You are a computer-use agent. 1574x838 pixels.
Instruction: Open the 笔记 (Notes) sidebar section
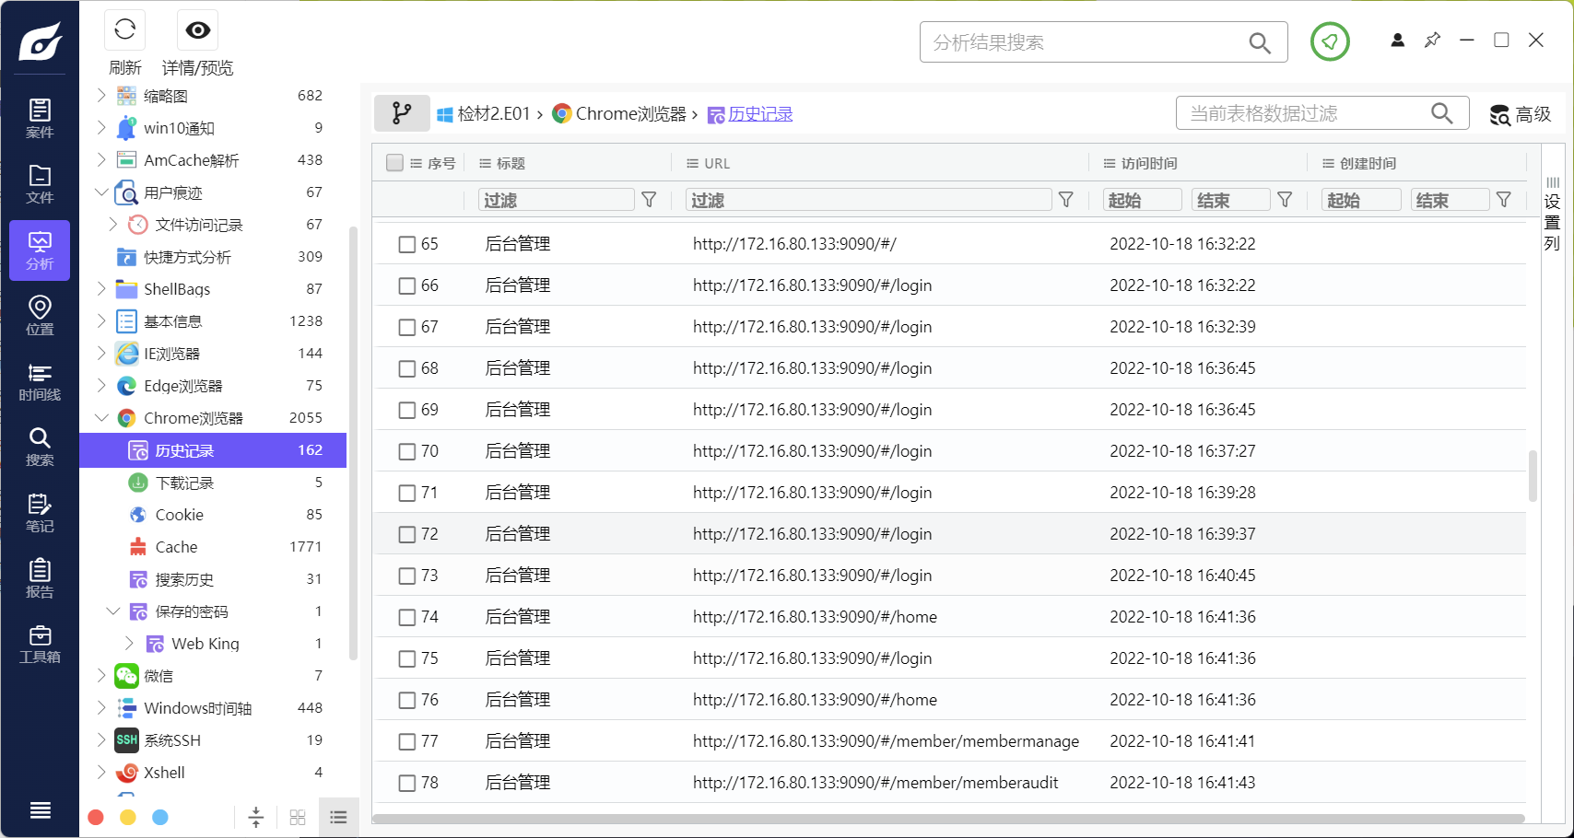[x=40, y=514]
